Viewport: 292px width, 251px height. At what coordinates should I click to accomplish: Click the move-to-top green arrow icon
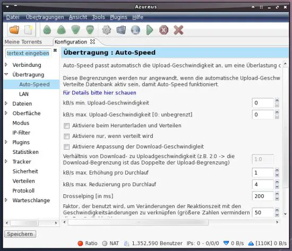click(x=47, y=30)
